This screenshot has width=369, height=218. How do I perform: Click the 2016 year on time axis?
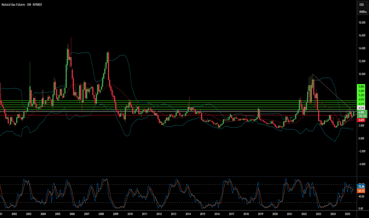(217, 214)
